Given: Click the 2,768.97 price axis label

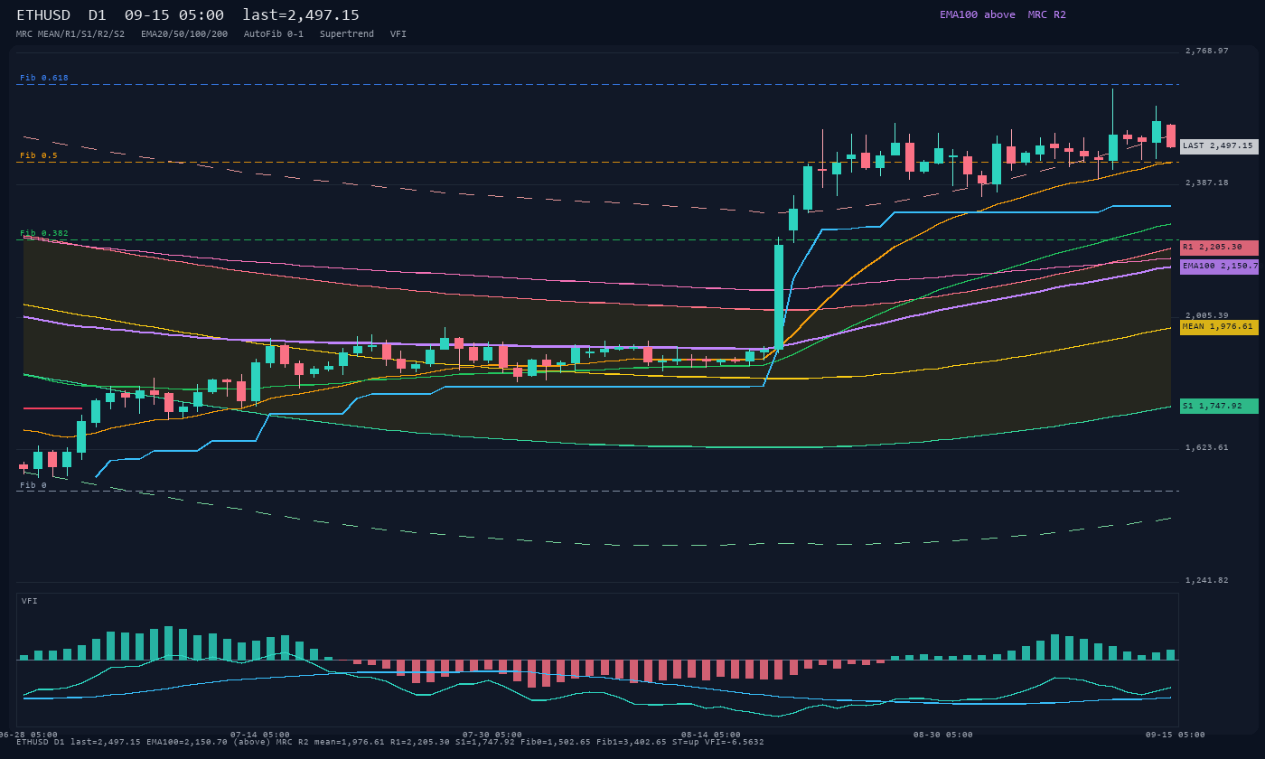Looking at the screenshot, I should [x=1207, y=51].
